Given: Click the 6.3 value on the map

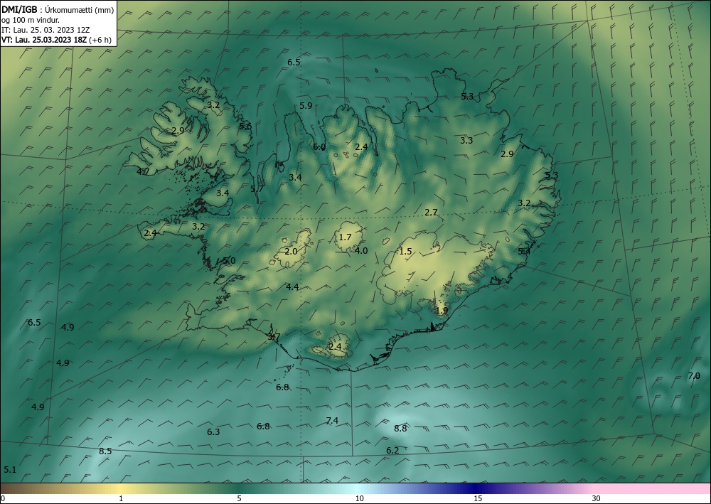Looking at the screenshot, I should 213,432.
